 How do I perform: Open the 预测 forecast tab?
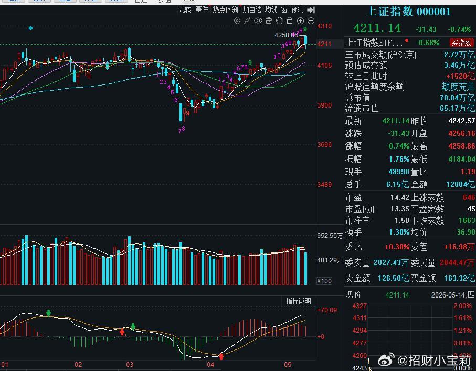click(x=297, y=10)
